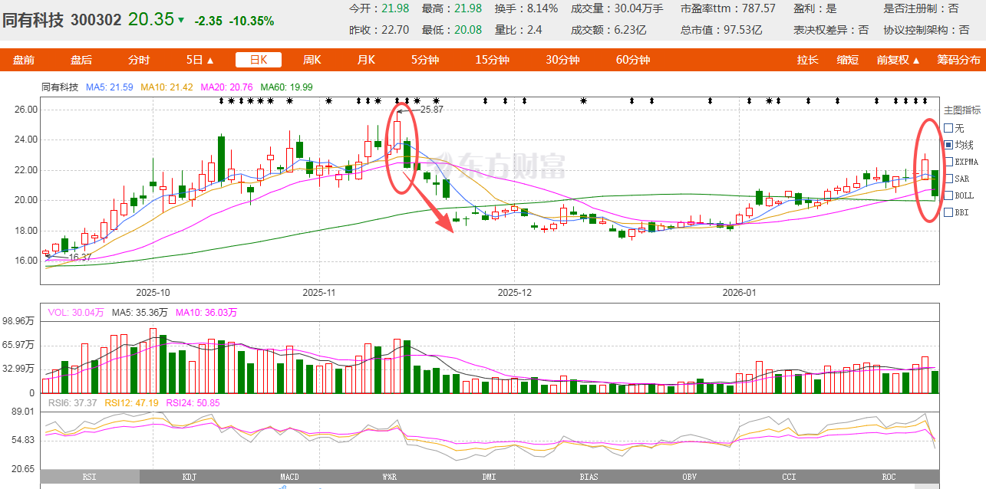Click the 总市值 97.53亿 market cap
The height and width of the screenshot is (489, 986).
[x=721, y=30]
